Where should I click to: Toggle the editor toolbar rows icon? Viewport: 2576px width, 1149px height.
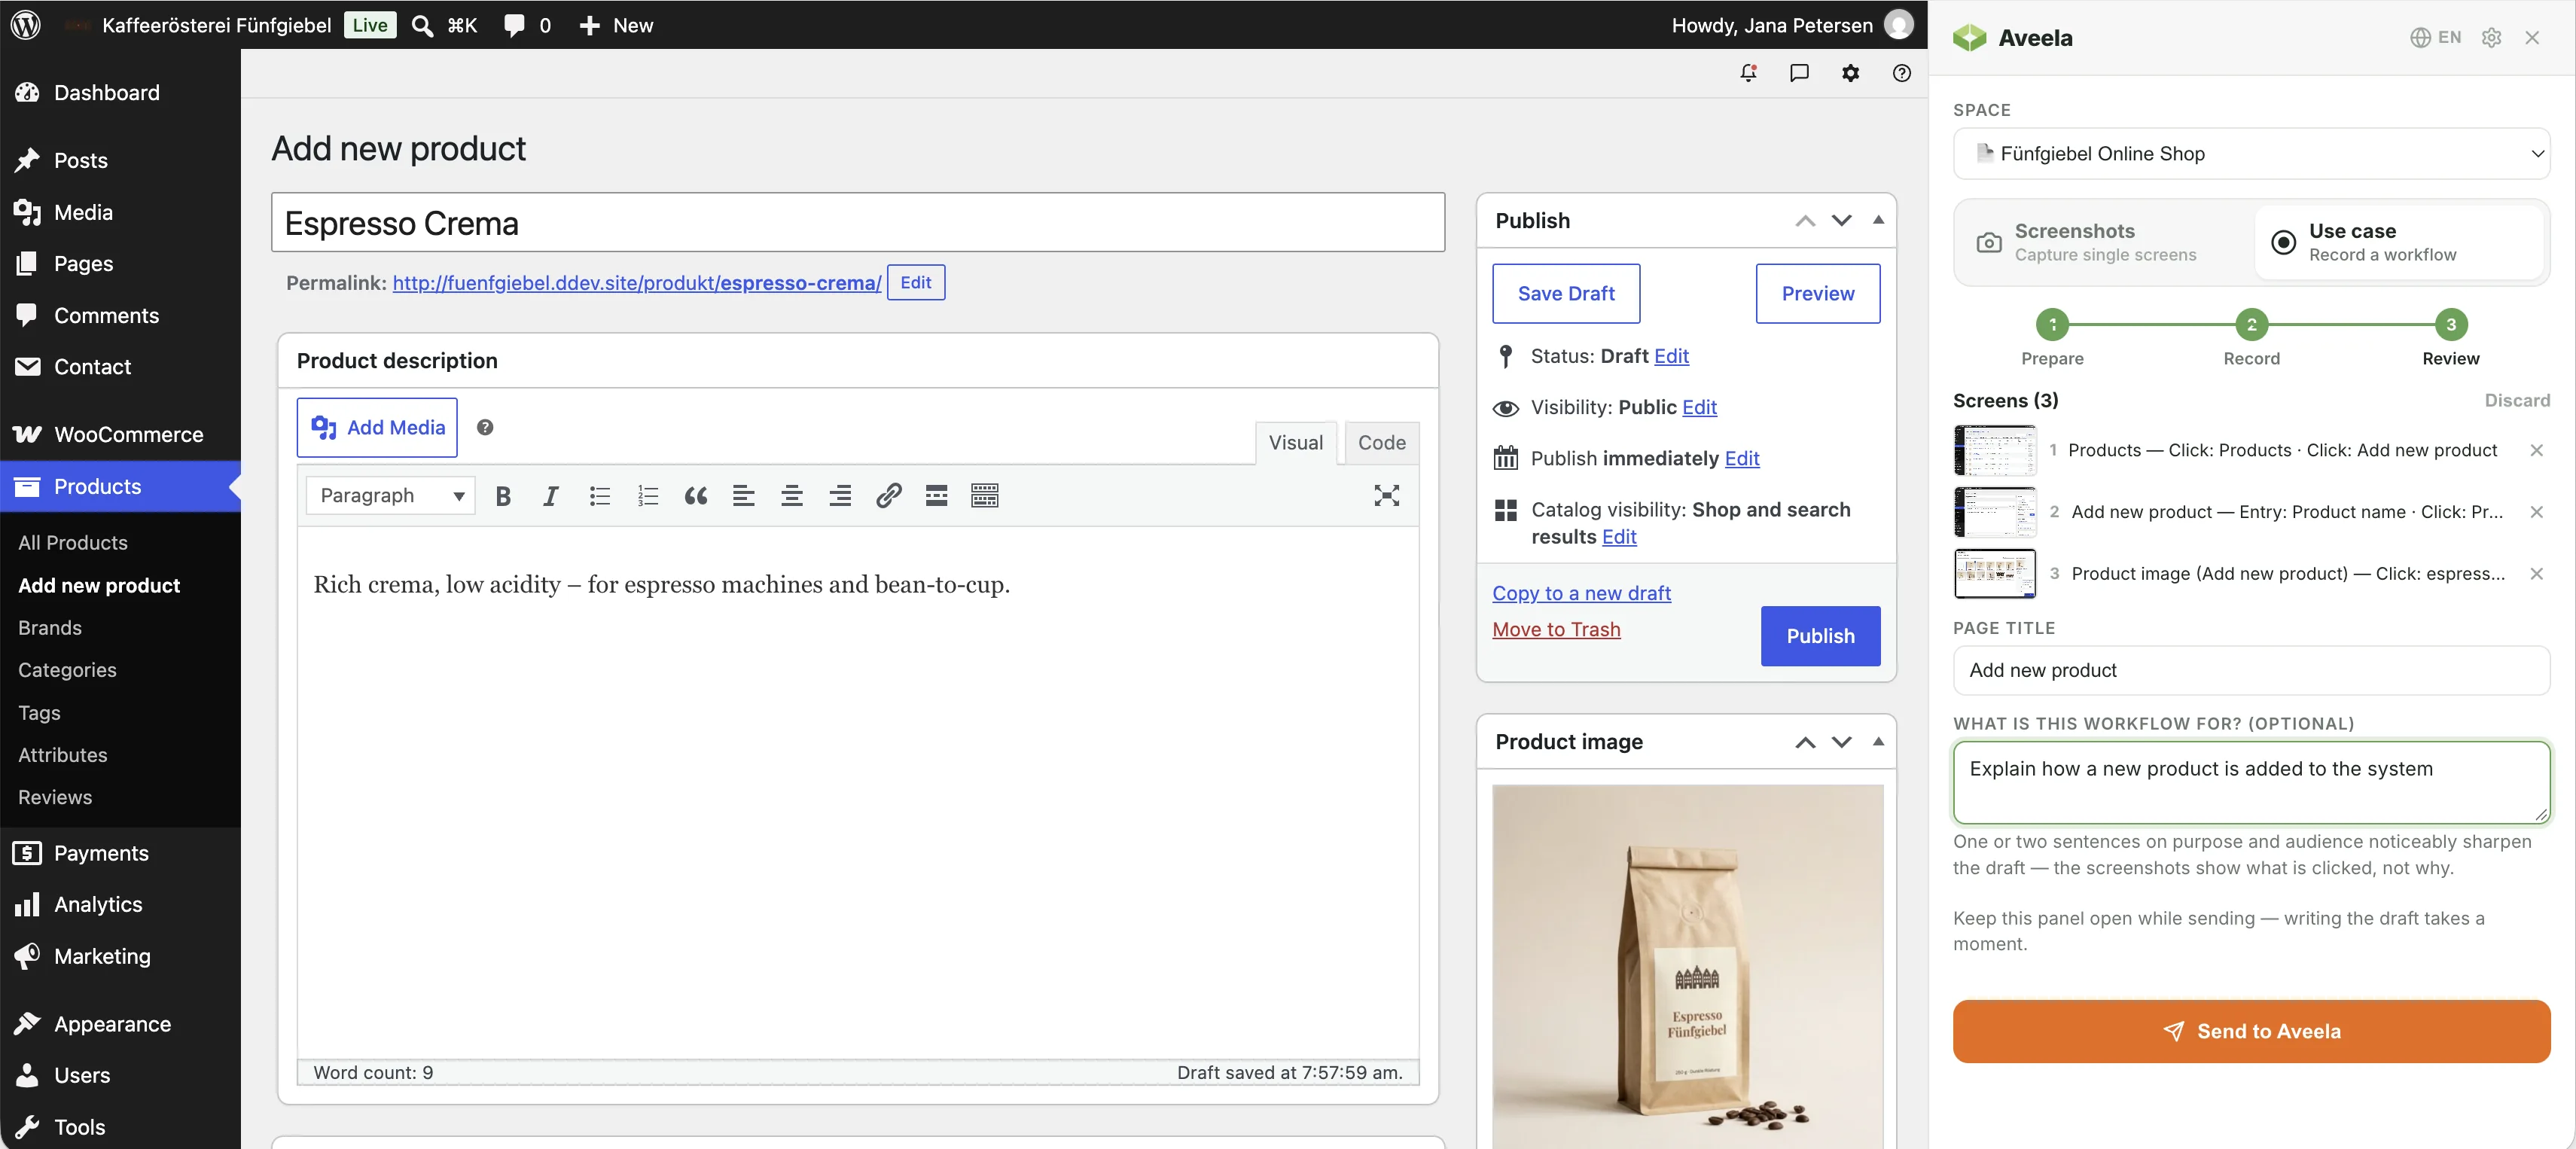click(985, 496)
